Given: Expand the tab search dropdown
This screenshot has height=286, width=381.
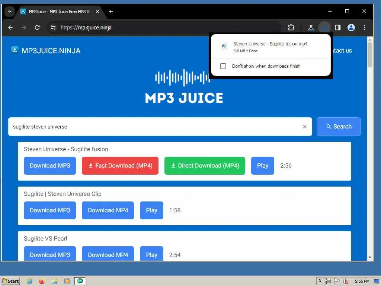Looking at the screenshot, I should coord(10,12).
